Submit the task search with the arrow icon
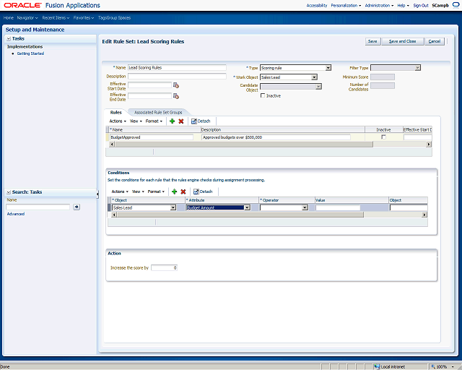This screenshot has height=370, width=462. (77, 207)
